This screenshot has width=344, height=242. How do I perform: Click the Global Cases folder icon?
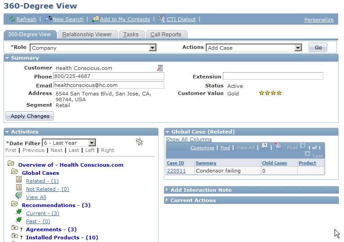pos(14,172)
